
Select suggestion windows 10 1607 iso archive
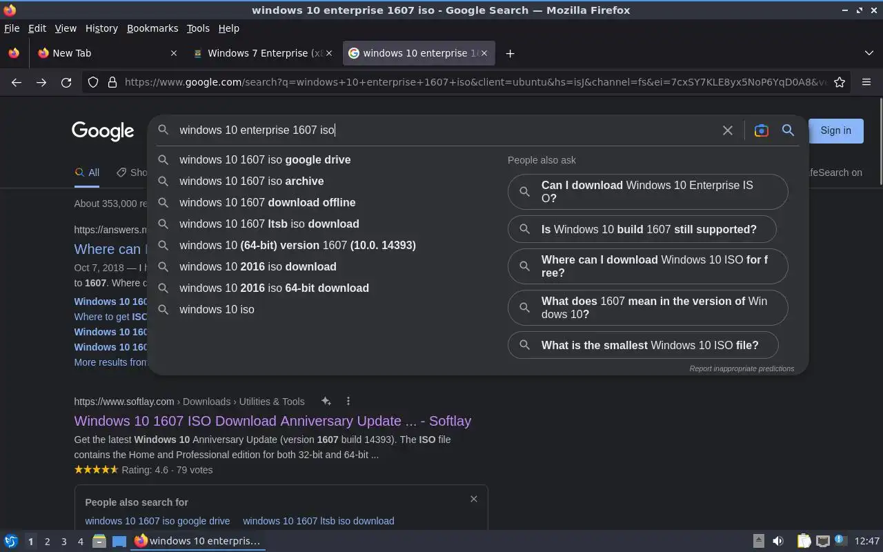[x=251, y=181]
